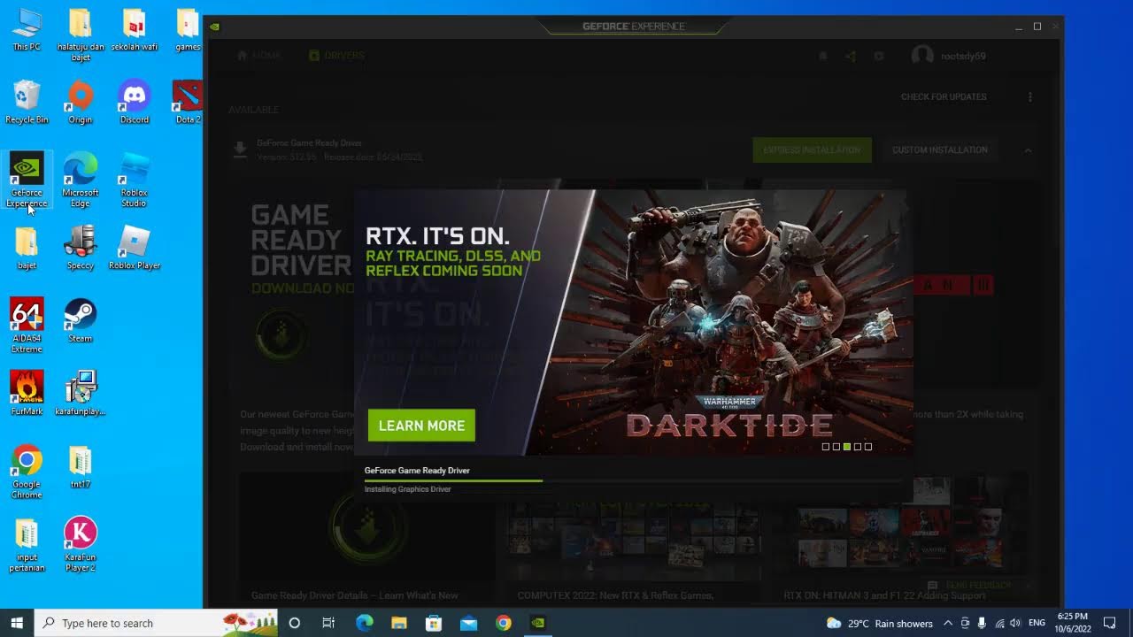Open the notifications bell in GeForce Experience
The image size is (1133, 637).
(x=822, y=56)
